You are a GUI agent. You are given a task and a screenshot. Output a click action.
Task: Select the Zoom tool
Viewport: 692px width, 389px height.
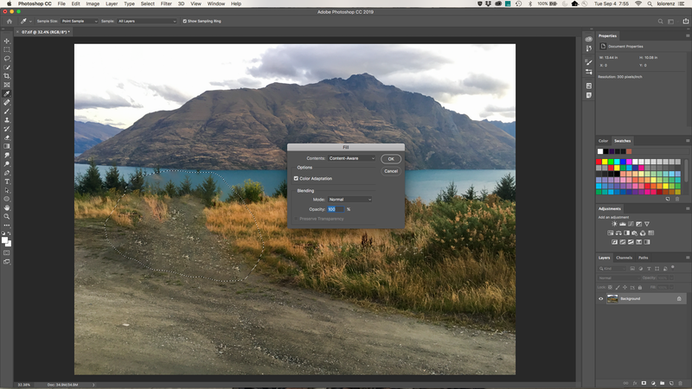click(x=7, y=217)
